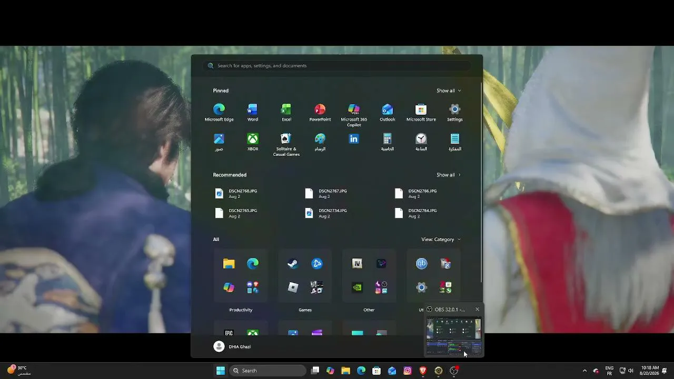Click the Windows Start button on taskbar

pos(221,371)
